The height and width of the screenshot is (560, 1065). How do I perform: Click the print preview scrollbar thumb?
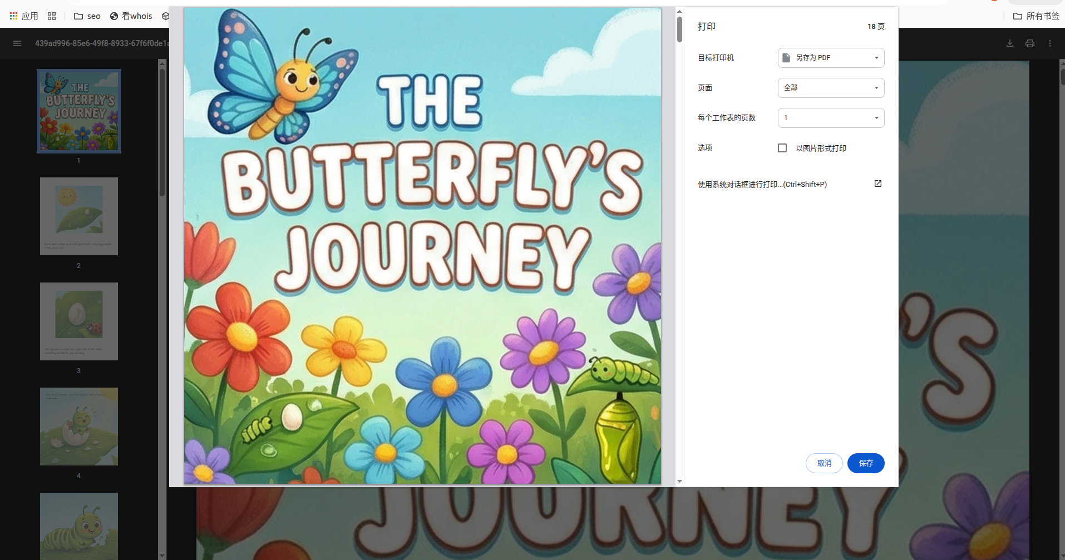(679, 29)
